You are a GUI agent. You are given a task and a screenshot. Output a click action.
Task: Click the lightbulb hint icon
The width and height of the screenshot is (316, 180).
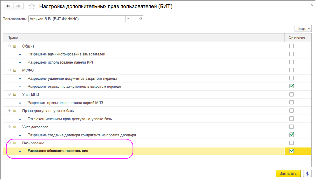point(307,173)
